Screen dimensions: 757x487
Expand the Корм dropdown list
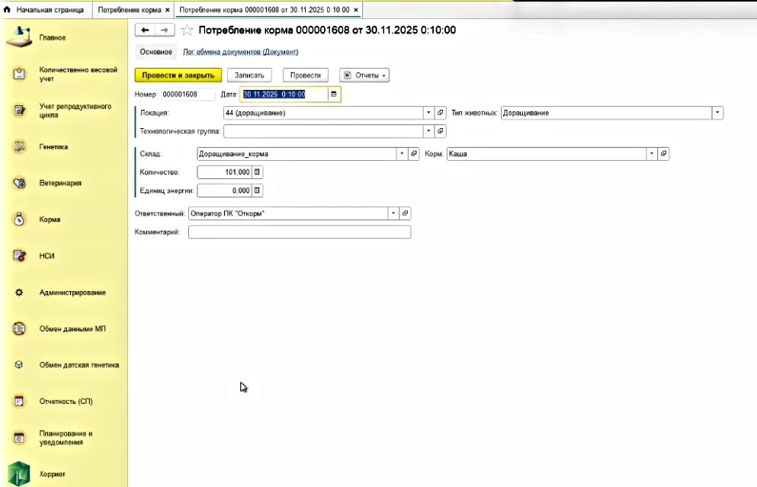point(652,154)
